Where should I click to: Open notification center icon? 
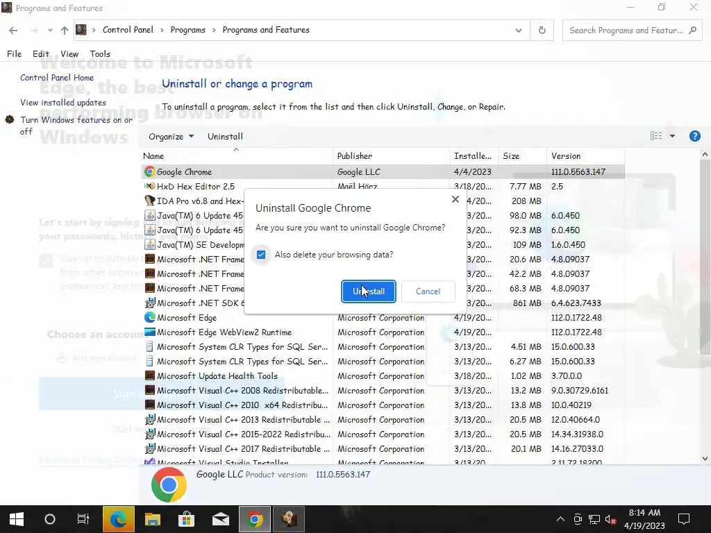pyautogui.click(x=683, y=519)
